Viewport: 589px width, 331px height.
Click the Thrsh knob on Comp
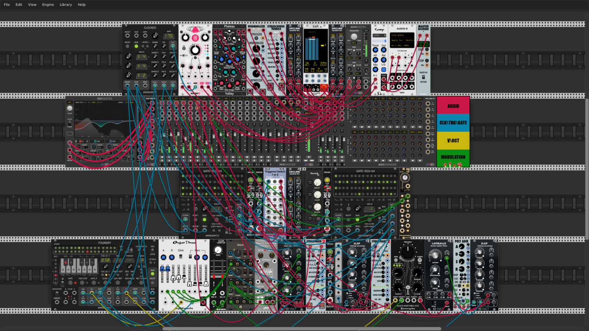point(375,50)
